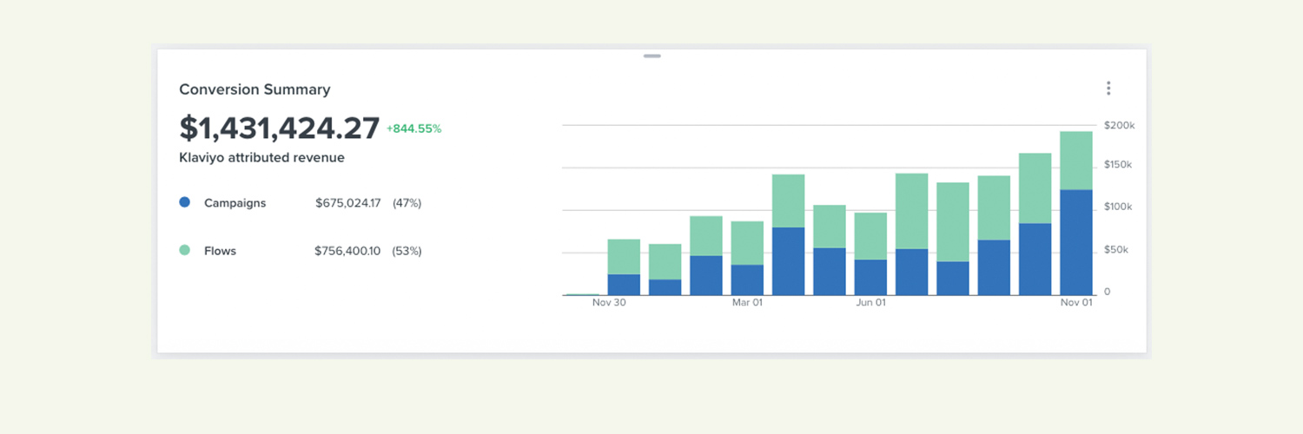This screenshot has width=1303, height=434.
Task: Click the blue segment of the Mar 01 bar
Action: click(747, 279)
